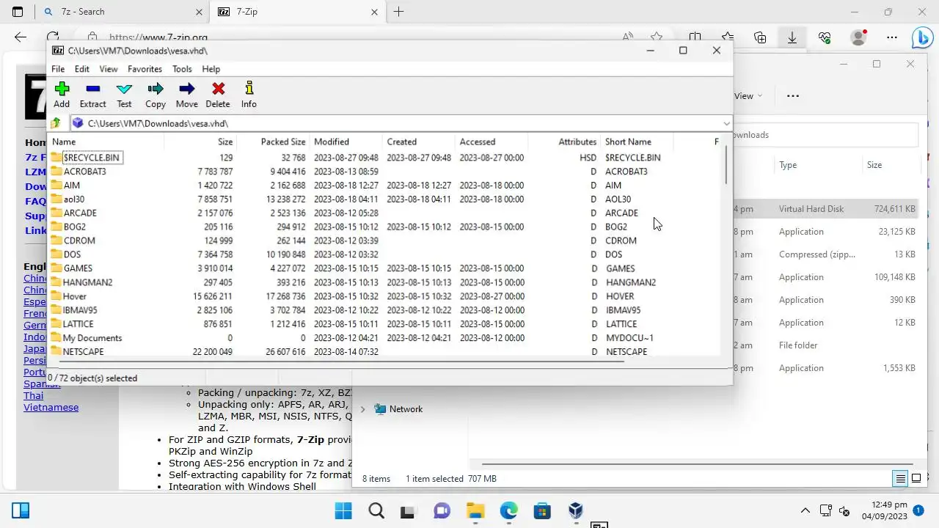The image size is (939, 528).
Task: Go up one folder level arrow
Action: point(56,123)
